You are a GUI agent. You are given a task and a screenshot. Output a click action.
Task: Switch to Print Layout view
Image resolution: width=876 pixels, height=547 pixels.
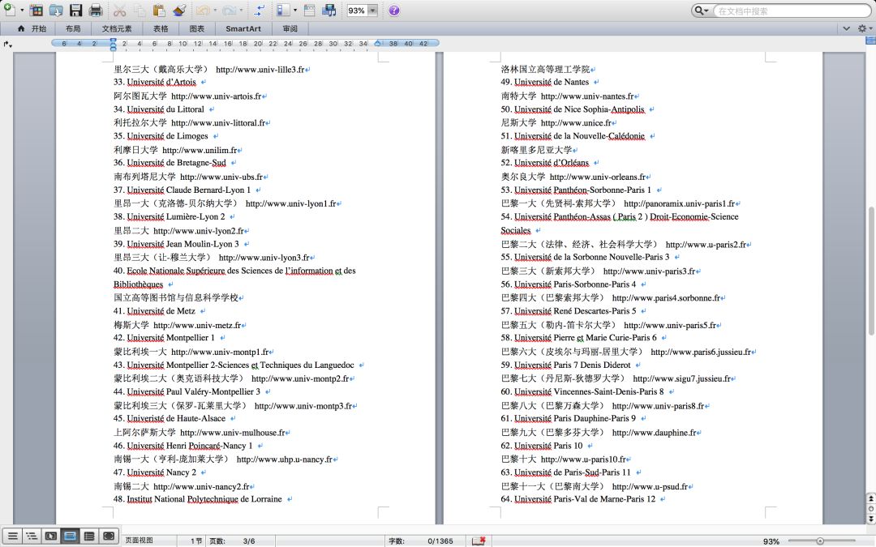pos(70,536)
